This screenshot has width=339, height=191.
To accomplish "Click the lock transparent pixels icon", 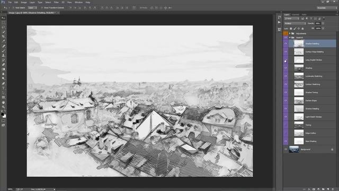I will (291, 28).
